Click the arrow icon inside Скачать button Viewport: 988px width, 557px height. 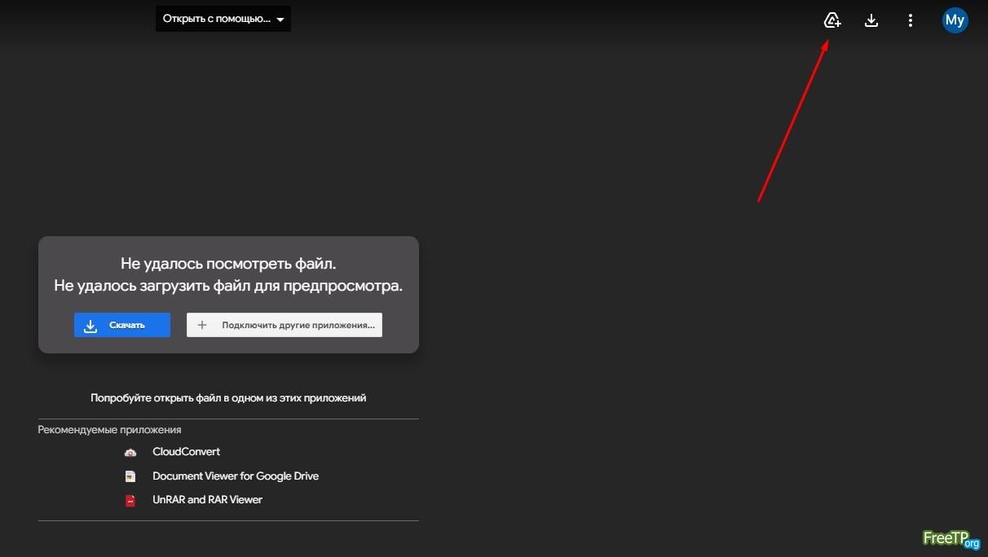(x=90, y=325)
